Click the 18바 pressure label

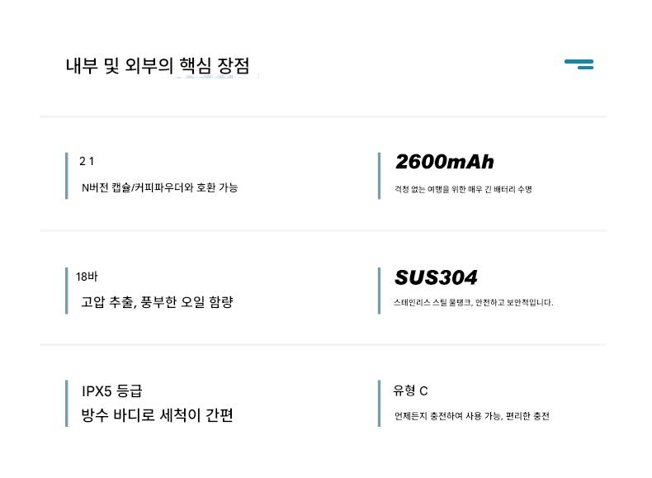[87, 277]
